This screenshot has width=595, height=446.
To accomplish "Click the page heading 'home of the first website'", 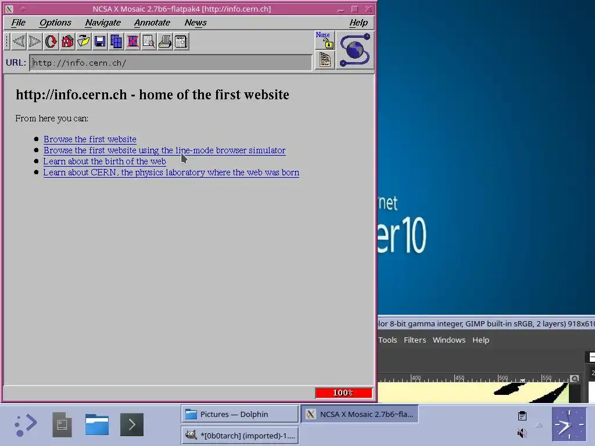I will [x=214, y=95].
